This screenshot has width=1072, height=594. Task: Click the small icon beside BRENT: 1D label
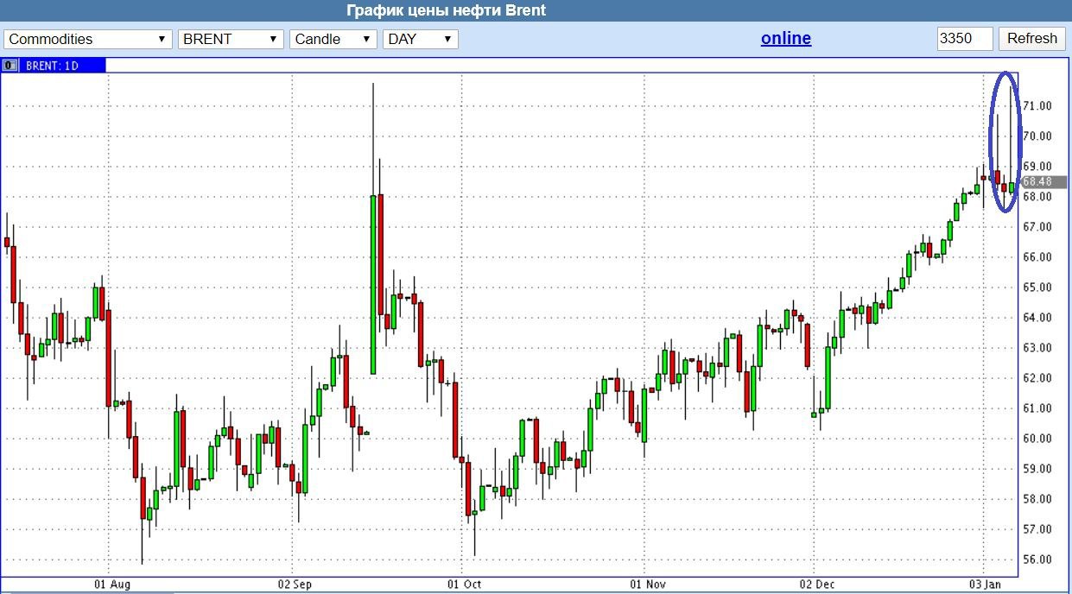(x=10, y=65)
